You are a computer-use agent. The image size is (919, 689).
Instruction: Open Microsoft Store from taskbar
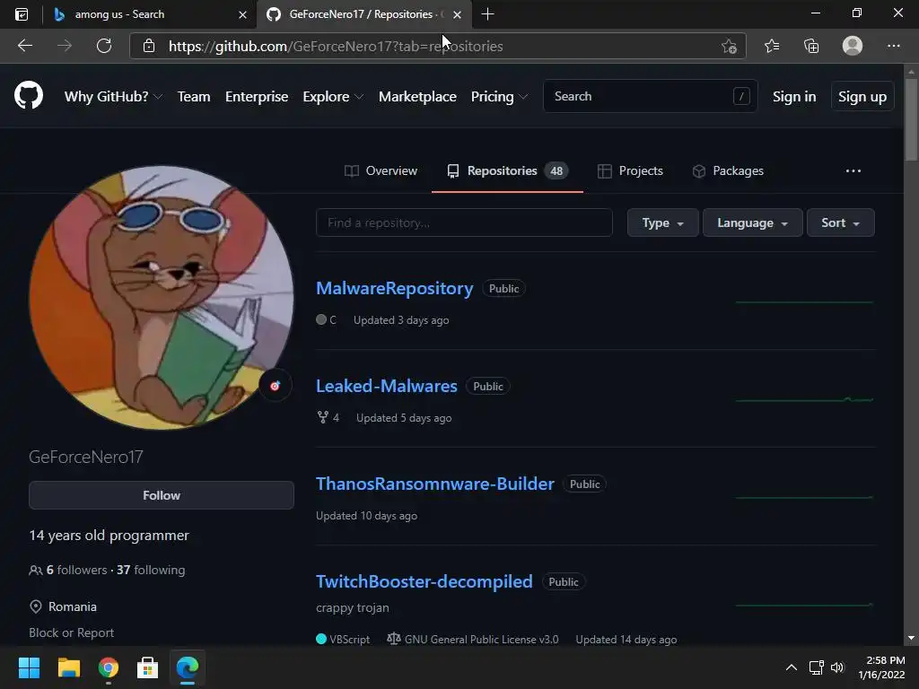point(147,667)
